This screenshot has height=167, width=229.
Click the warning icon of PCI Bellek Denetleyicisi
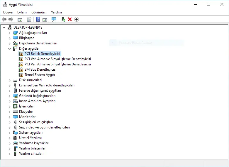[x=21, y=54]
